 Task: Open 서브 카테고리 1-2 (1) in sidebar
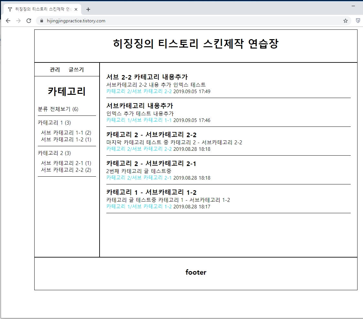66,139
